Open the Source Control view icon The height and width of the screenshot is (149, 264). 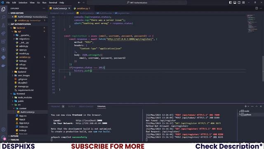(x=3, y=33)
